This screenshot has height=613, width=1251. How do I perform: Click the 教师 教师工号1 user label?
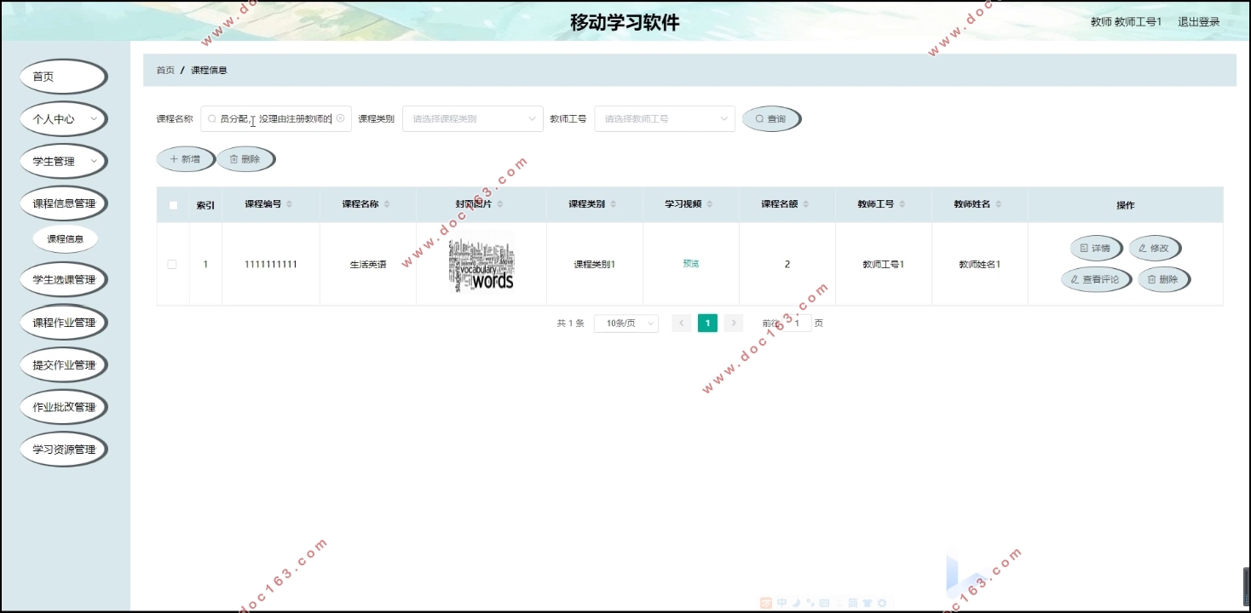[1126, 22]
